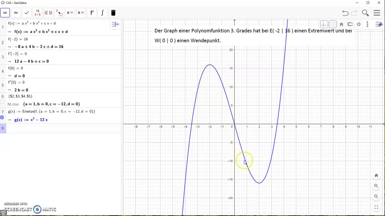Open graphics view settings gear
Viewport: 385px width, 216px height.
[x=359, y=24]
